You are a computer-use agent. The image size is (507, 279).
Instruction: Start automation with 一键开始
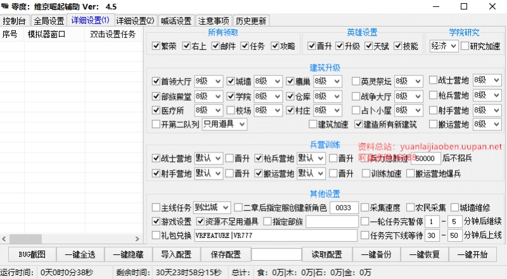472,254
